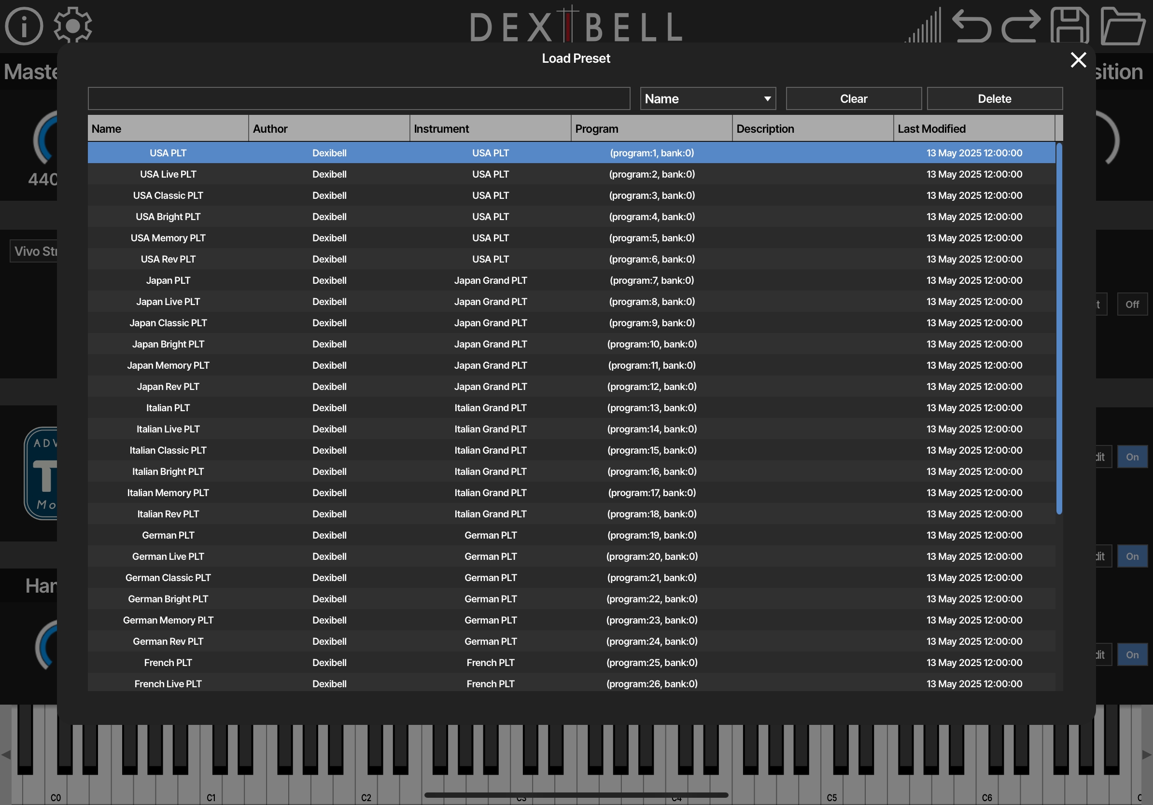
Task: Sort by Instrument column header
Action: point(490,128)
